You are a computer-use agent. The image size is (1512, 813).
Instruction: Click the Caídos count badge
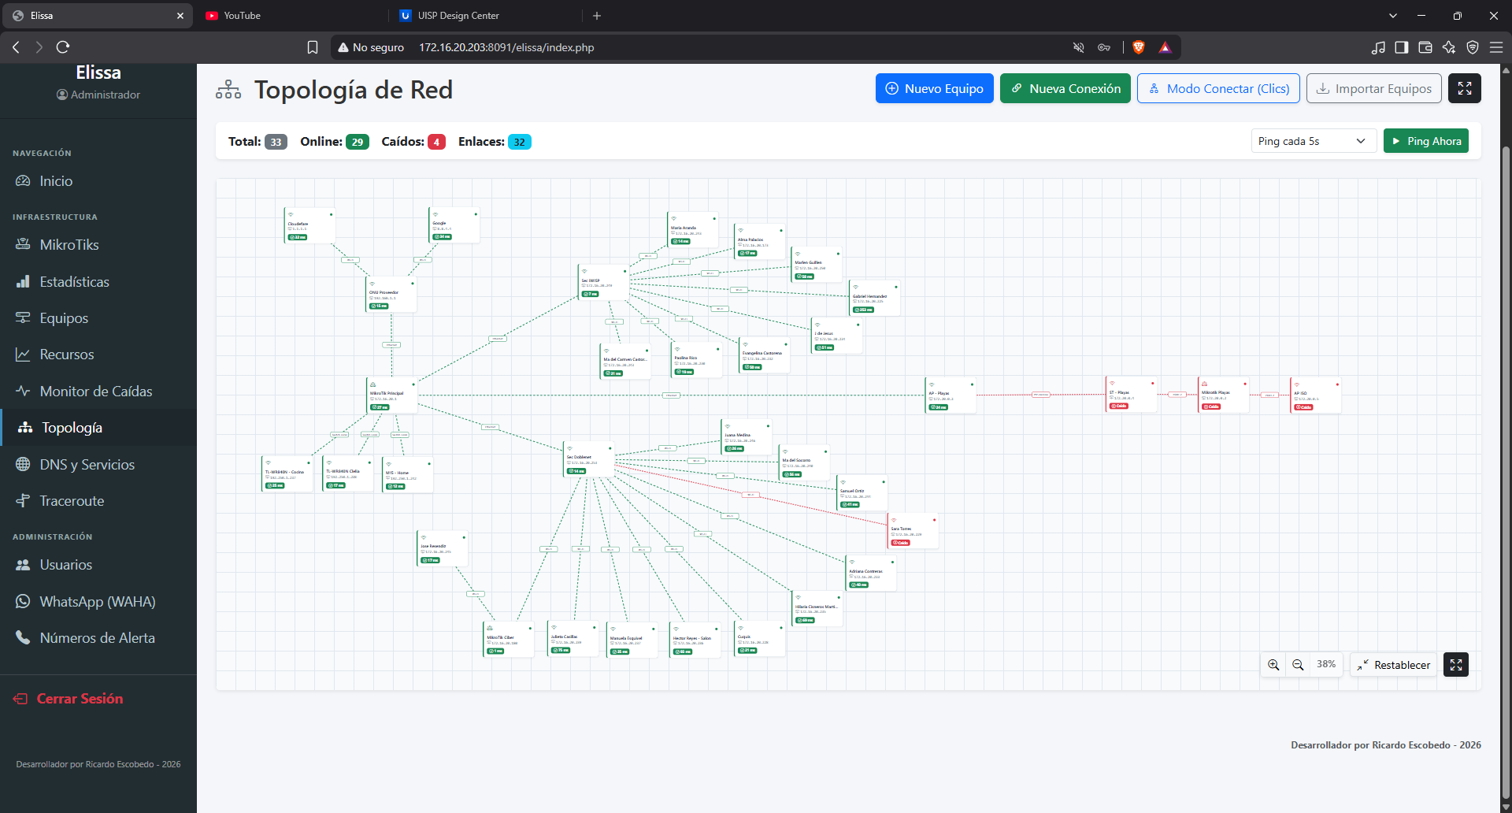coord(436,142)
